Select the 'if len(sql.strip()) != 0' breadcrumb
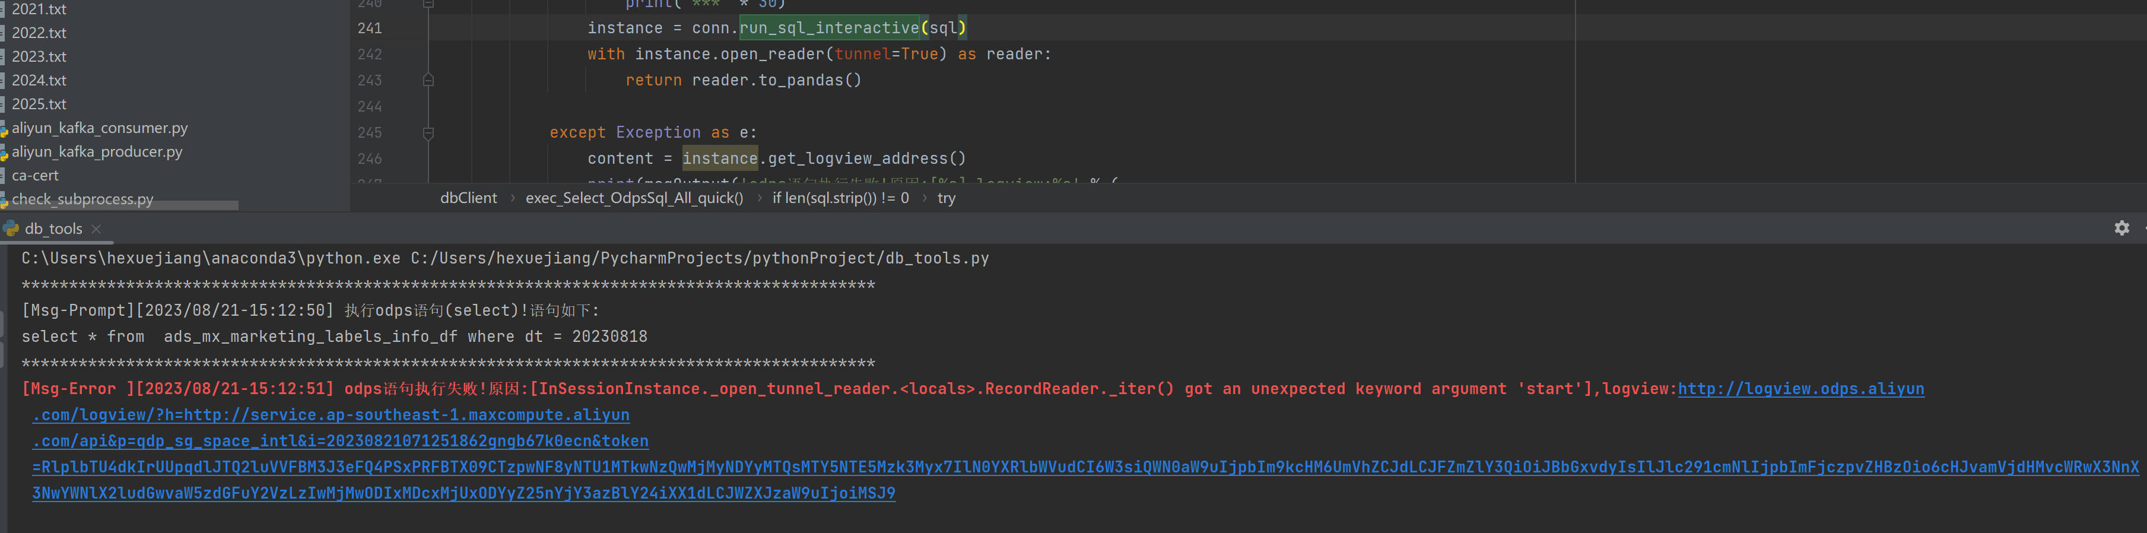2147x533 pixels. 840,198
